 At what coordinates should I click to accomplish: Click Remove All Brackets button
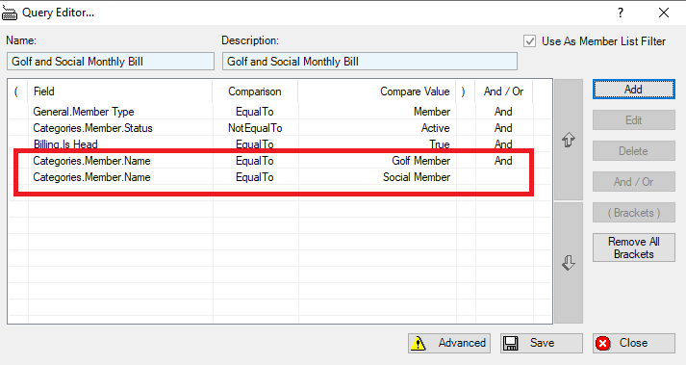click(633, 248)
